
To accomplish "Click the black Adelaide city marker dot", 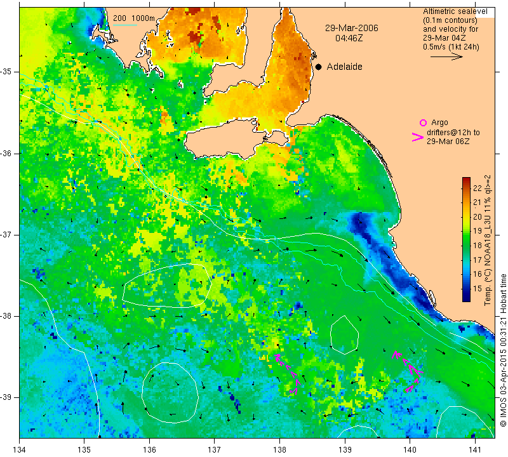I will pyautogui.click(x=319, y=67).
